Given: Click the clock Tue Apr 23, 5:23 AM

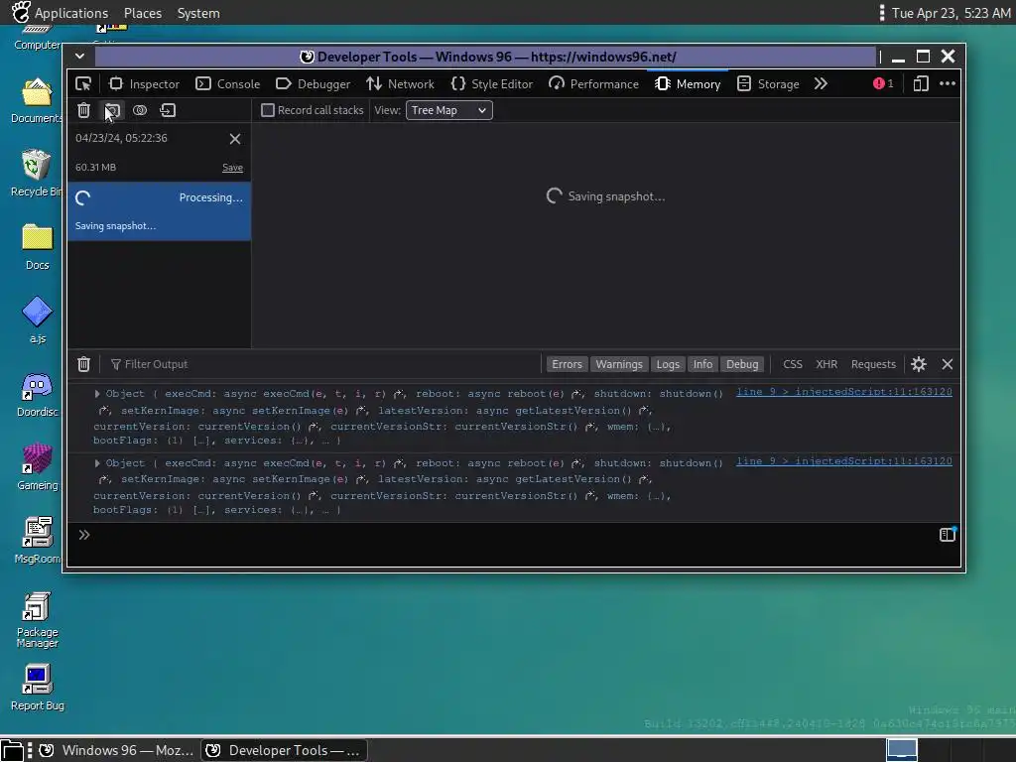Looking at the screenshot, I should coord(951,13).
